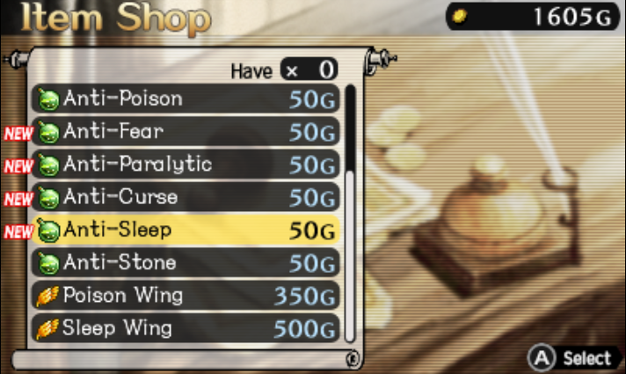
Task: Select Poison Wing for 350G
Action: (186, 296)
